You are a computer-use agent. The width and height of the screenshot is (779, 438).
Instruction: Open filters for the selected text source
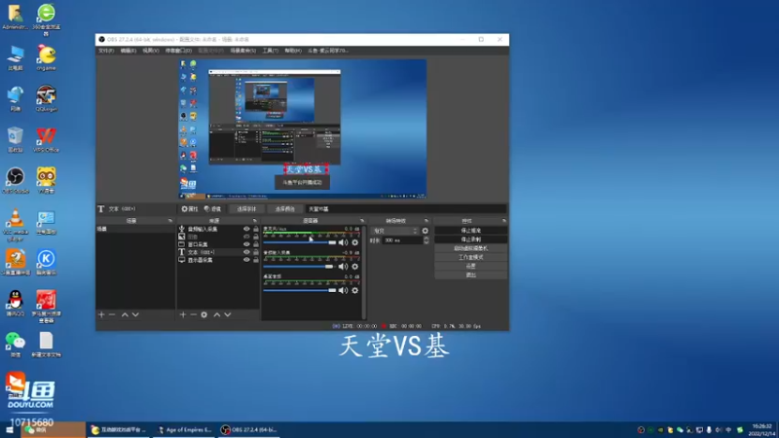pos(212,209)
